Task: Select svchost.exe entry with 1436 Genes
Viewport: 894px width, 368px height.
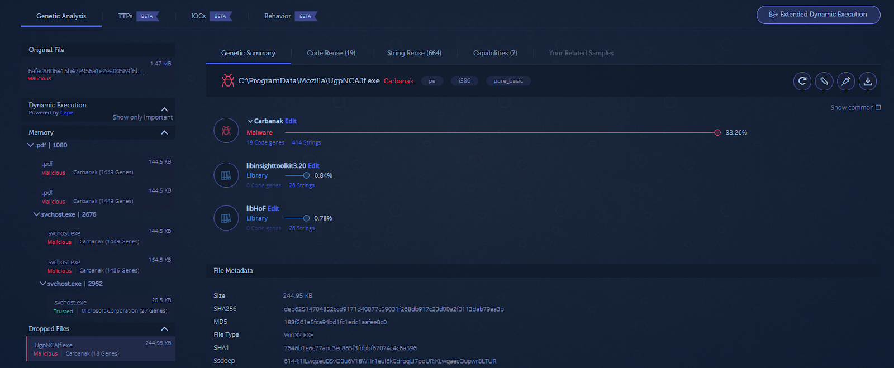Action: pos(98,265)
